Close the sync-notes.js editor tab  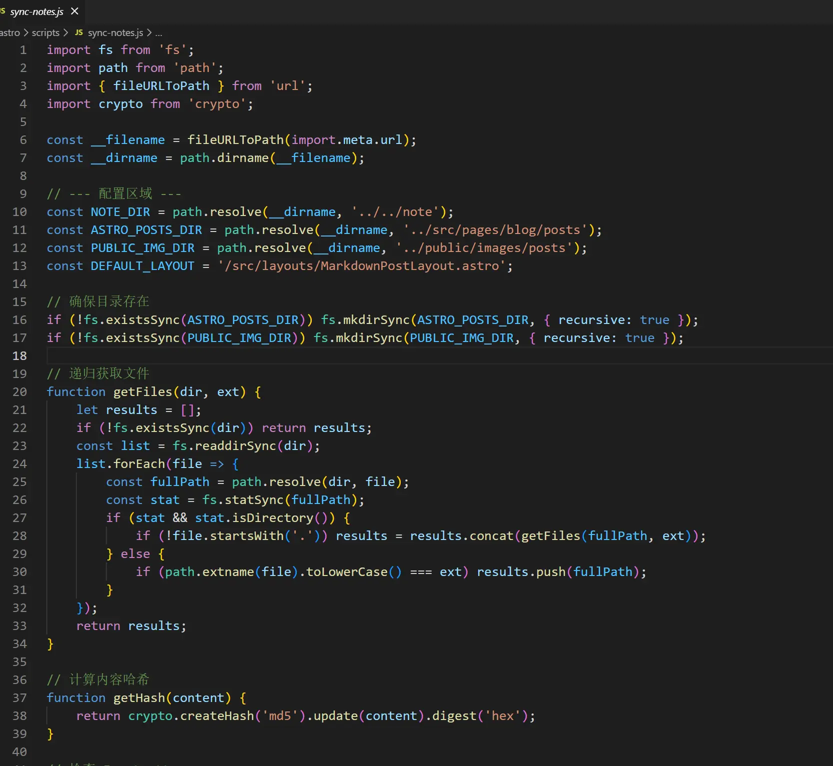75,11
